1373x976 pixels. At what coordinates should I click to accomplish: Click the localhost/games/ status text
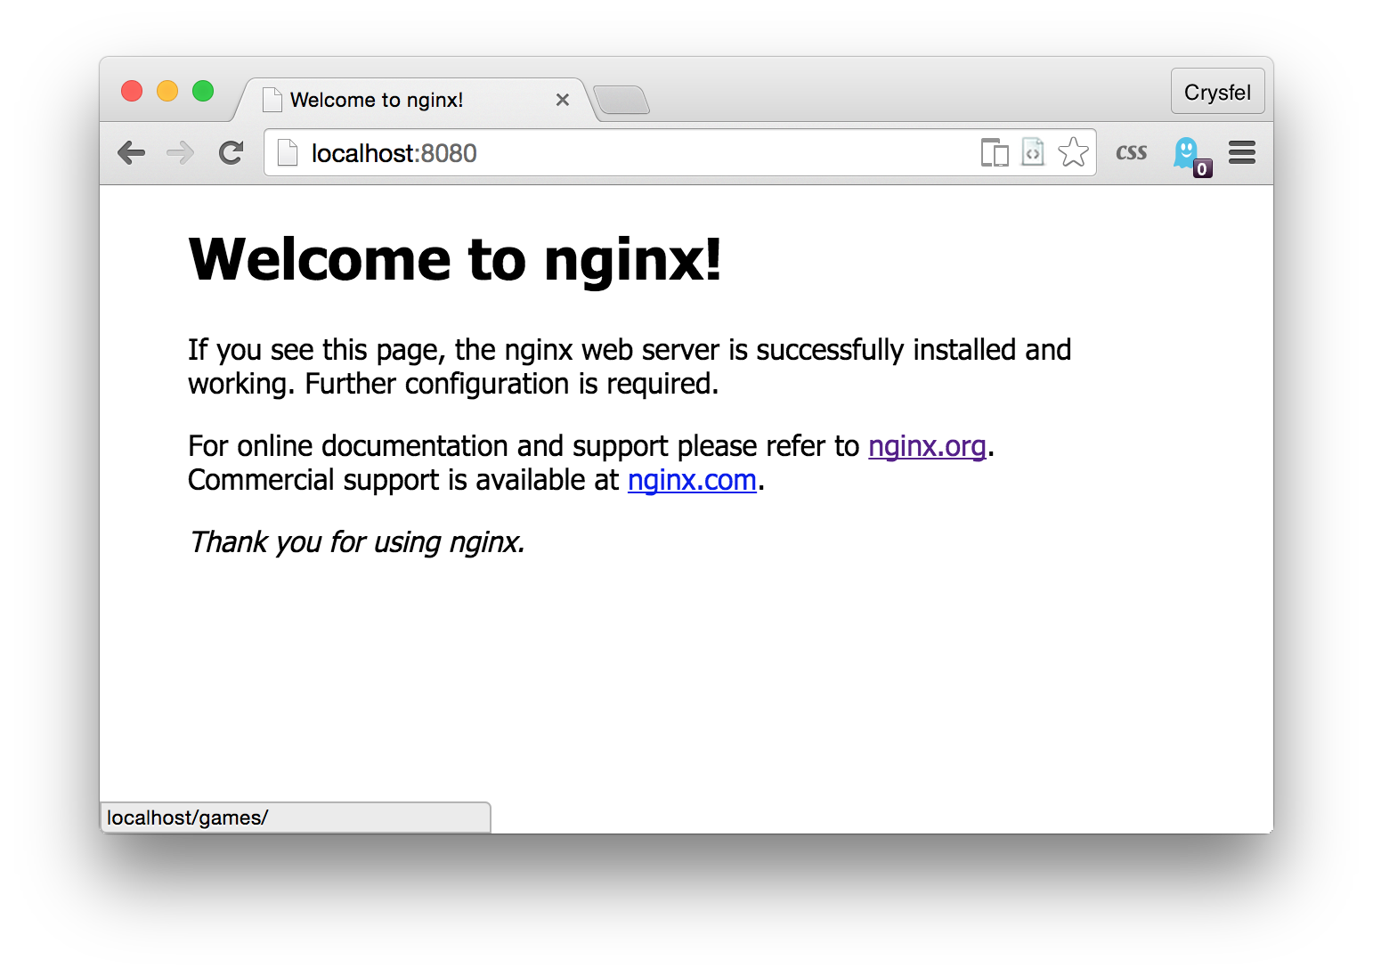(187, 817)
